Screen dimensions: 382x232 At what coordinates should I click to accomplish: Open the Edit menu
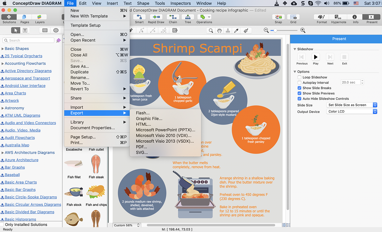(x=83, y=3)
